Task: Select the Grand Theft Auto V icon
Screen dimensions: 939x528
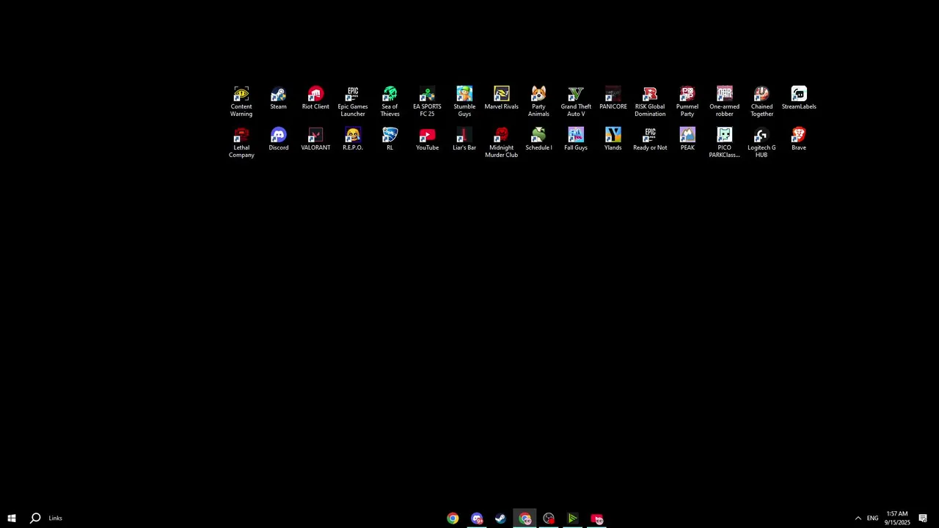Action: 576,101
